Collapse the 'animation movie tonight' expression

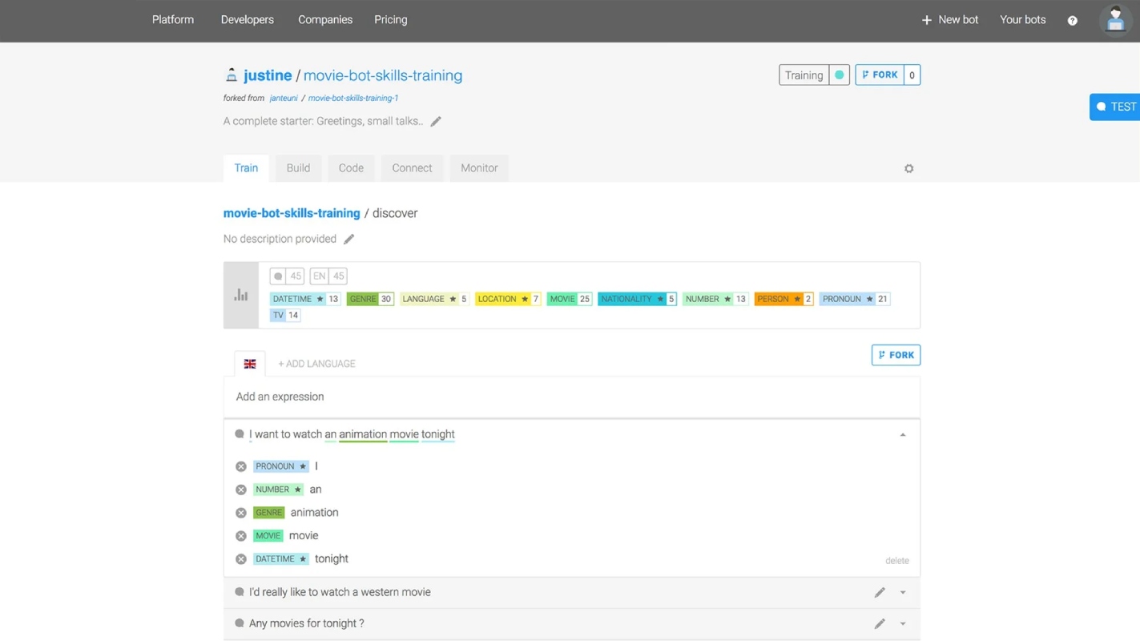(x=903, y=435)
